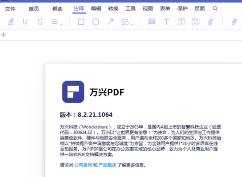Select the Arrow drawing tool
Viewport: 242px width, 177px height.
pos(110,22)
